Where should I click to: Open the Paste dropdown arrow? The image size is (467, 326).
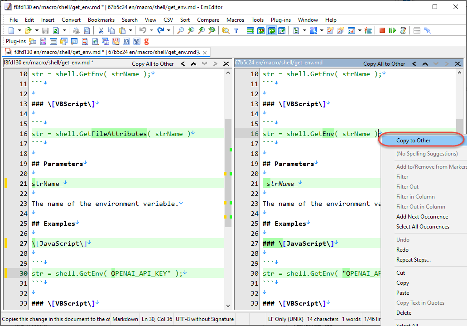pyautogui.click(x=130, y=30)
